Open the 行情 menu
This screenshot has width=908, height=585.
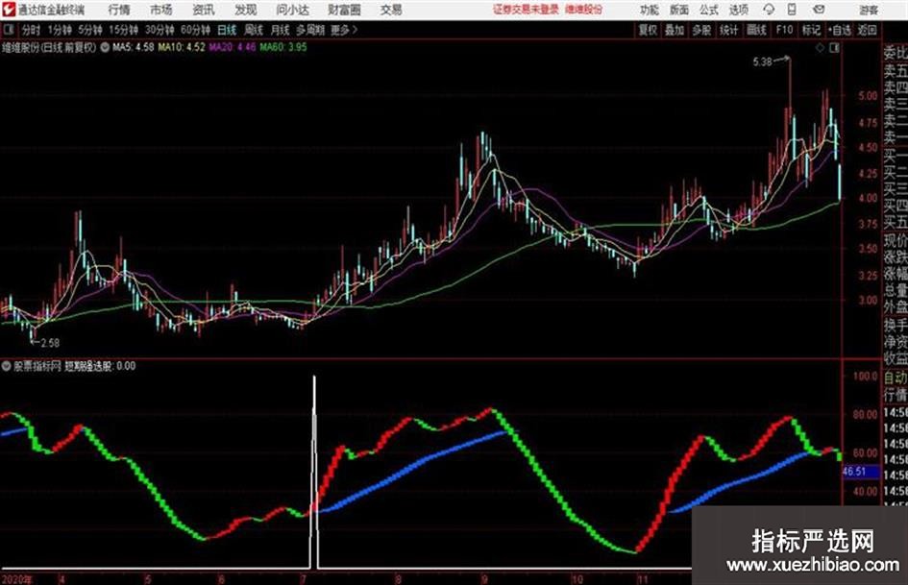click(x=119, y=10)
